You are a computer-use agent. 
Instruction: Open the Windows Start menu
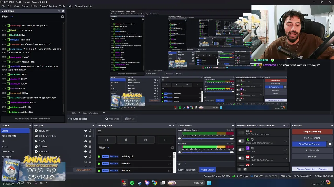click(x=209, y=183)
